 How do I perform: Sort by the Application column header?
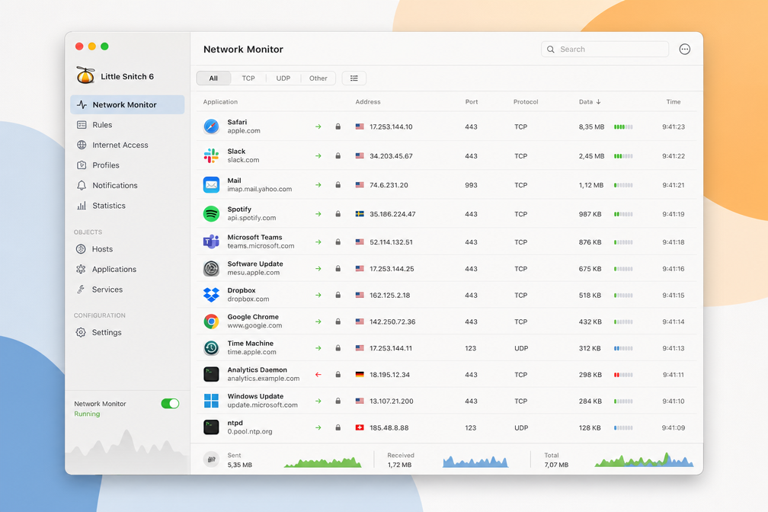[220, 102]
